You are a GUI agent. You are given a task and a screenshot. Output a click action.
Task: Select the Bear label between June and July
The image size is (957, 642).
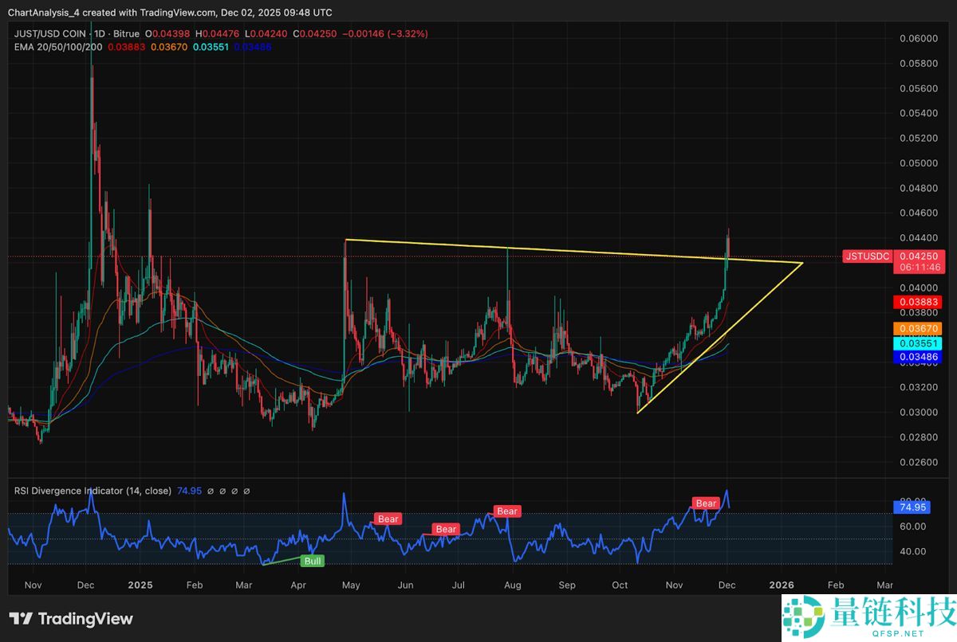point(445,529)
